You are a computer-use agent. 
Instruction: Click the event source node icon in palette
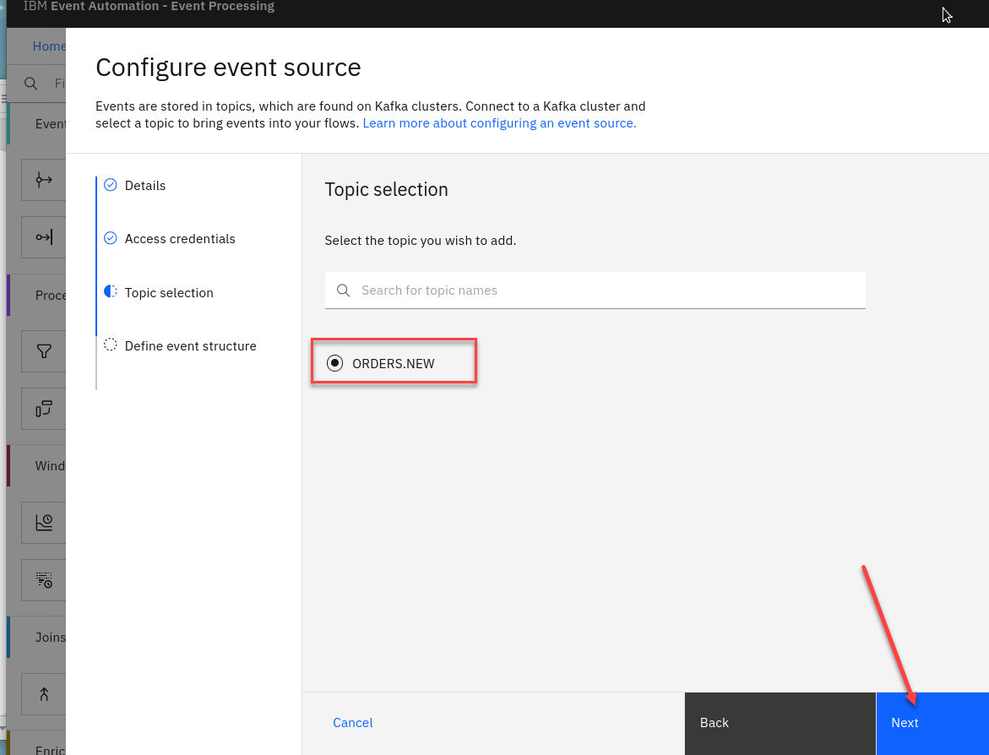(44, 180)
